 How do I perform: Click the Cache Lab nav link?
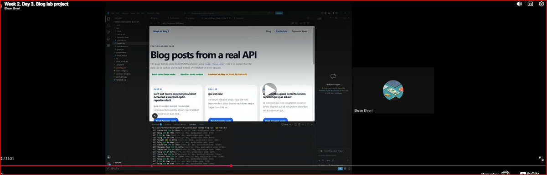281,31
